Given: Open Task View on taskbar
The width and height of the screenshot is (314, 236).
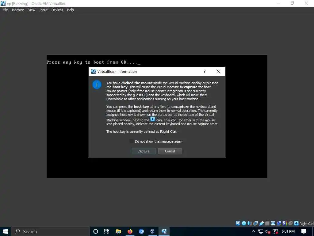Looking at the screenshot, I should tap(106, 231).
